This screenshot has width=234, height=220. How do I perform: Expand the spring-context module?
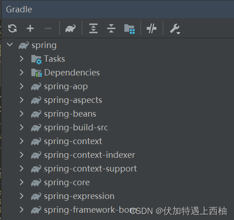click(22, 141)
